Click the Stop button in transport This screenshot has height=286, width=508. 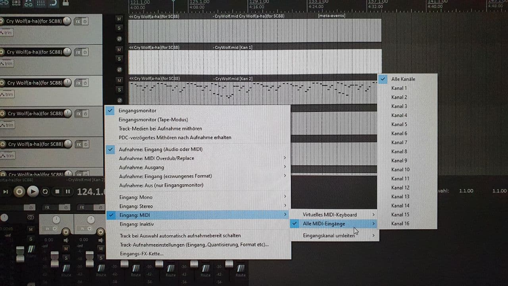point(57,191)
